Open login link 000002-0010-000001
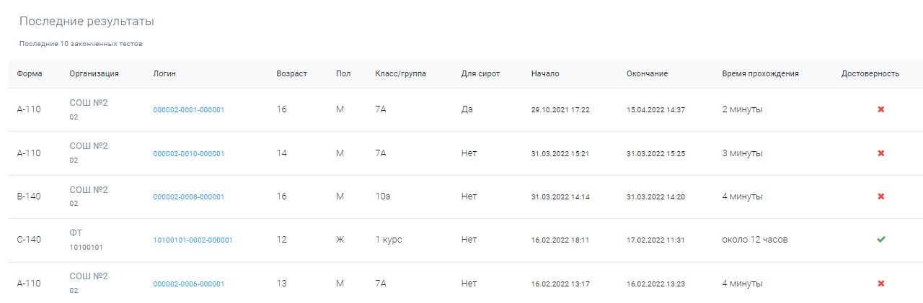Image resolution: width=923 pixels, height=303 pixels. tap(188, 153)
